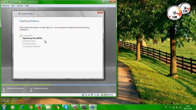Image resolution: width=196 pixels, height=110 pixels.
Task: Open the input language IN indicator
Action: [166, 107]
